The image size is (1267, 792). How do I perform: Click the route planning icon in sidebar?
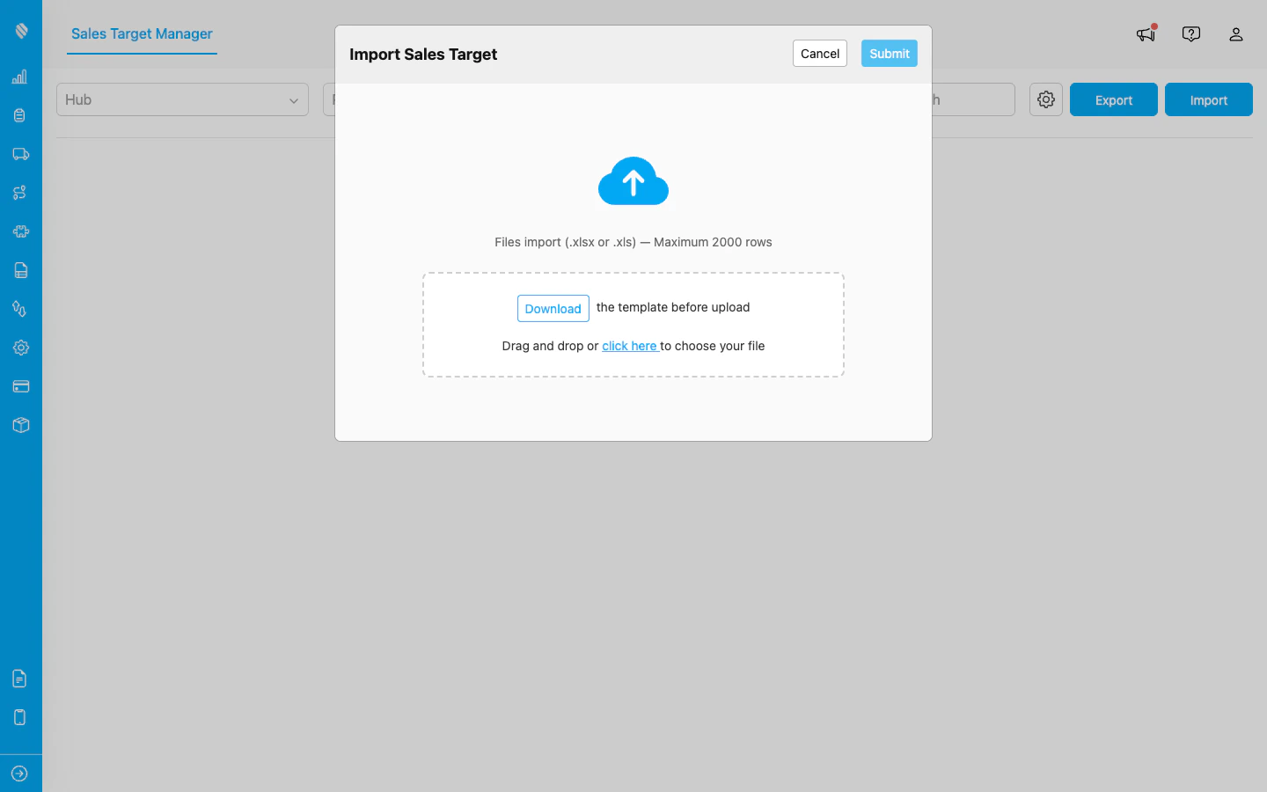tap(20, 193)
